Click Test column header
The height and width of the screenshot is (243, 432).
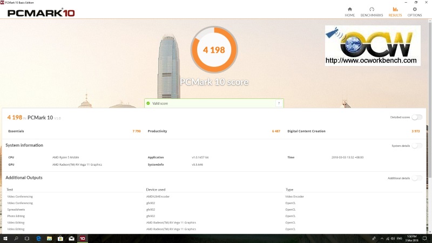point(10,190)
